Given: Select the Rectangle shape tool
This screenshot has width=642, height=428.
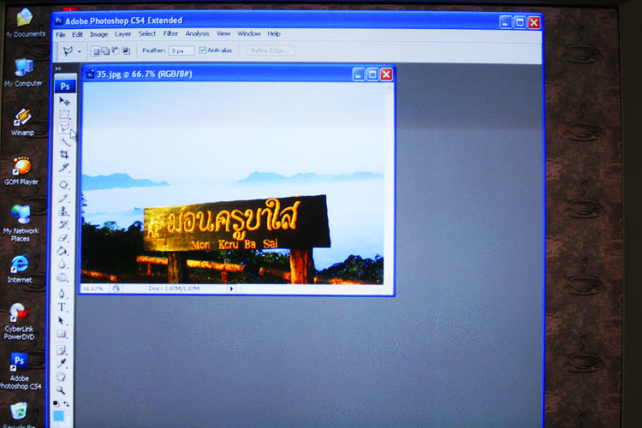Looking at the screenshot, I should 62,334.
